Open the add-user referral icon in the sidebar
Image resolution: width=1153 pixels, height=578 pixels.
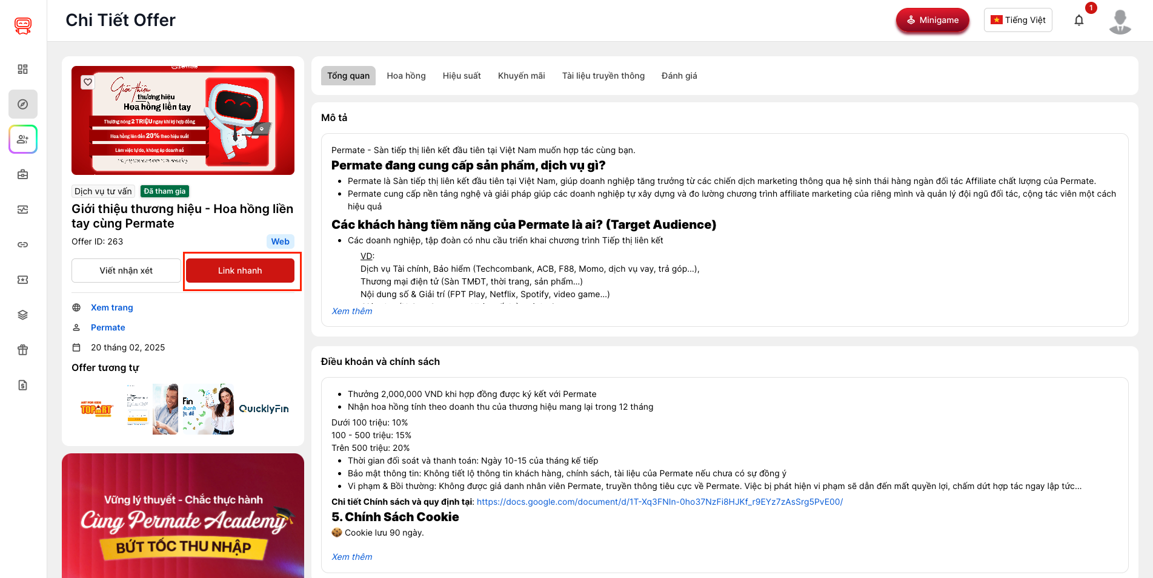coord(23,139)
